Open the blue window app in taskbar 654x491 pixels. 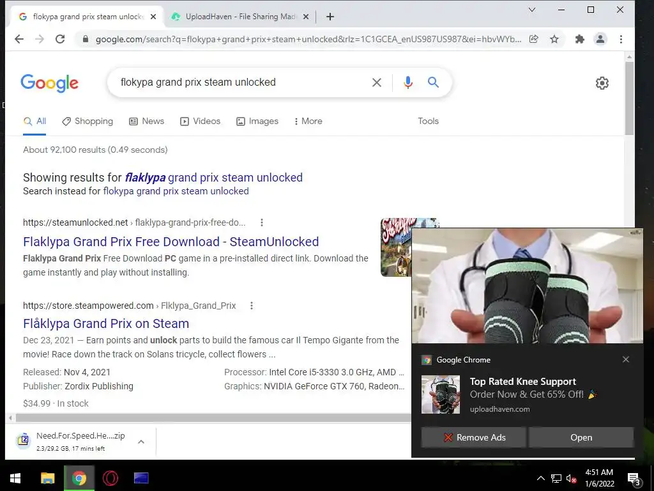pyautogui.click(x=141, y=478)
